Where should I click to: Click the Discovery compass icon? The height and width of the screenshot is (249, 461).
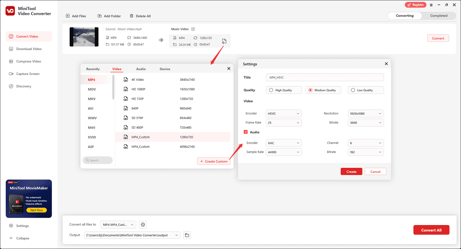[11, 86]
